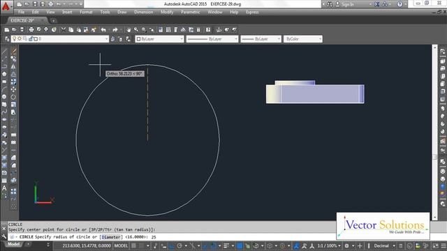Activate the Pan hand tool
Image resolution: width=447 pixels, height=251 pixels.
pos(129,29)
